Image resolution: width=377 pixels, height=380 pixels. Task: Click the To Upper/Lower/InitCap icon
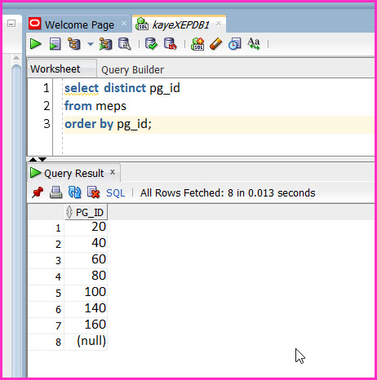click(254, 44)
